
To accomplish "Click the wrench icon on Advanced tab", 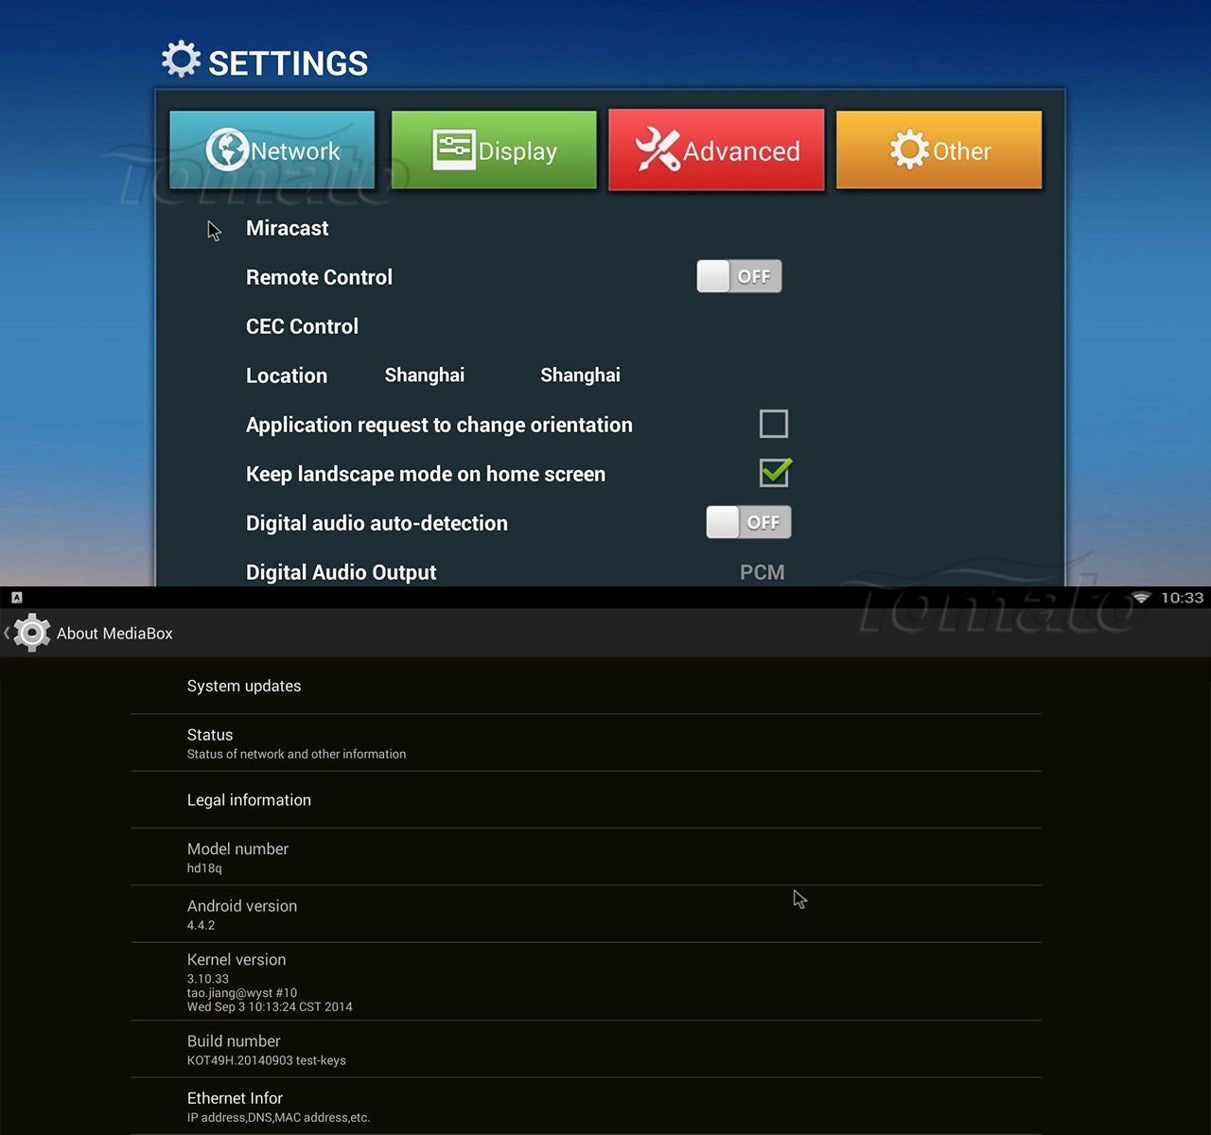I will pos(658,149).
